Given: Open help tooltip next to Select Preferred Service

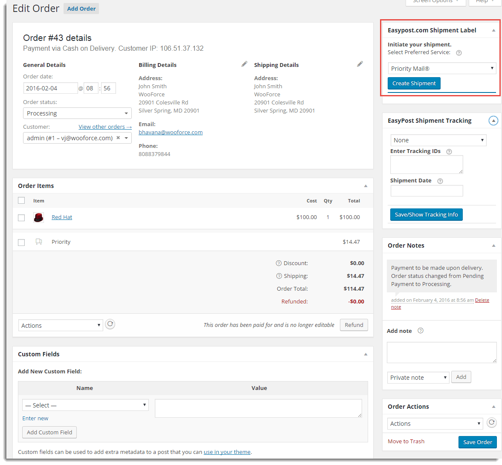Looking at the screenshot, I should click(x=459, y=53).
